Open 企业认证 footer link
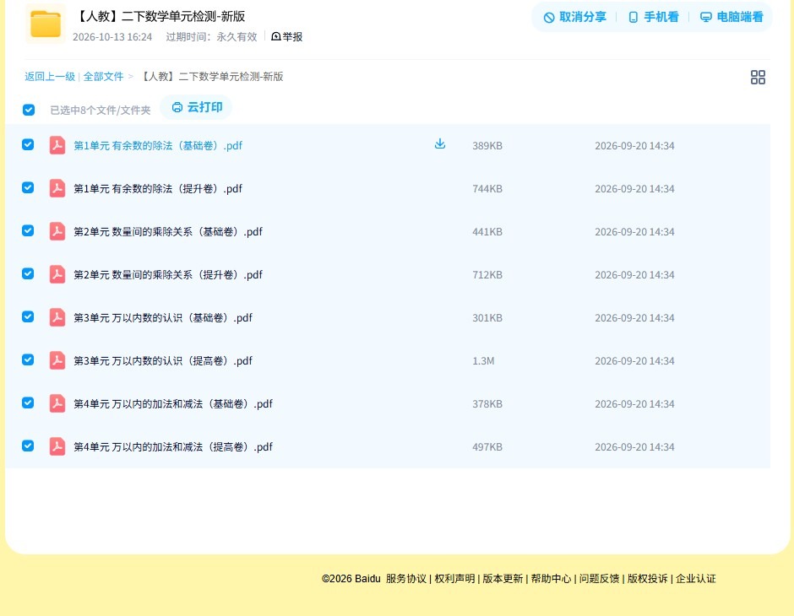794x616 pixels. tap(696, 579)
